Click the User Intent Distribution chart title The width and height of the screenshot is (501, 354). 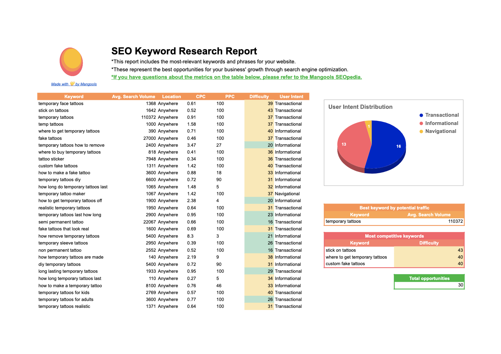[360, 107]
